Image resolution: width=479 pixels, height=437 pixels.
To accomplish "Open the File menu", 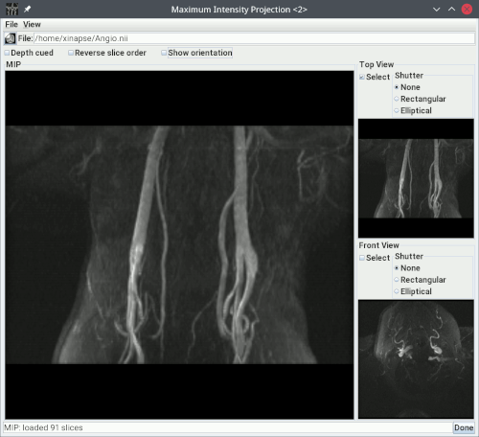I will click(11, 25).
